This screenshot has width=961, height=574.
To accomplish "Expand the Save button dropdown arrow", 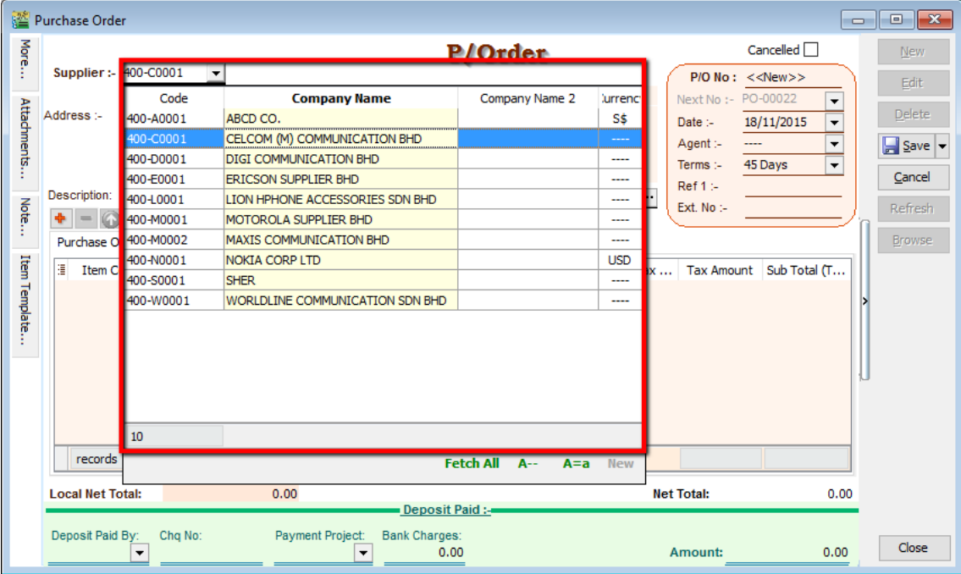I will click(942, 146).
